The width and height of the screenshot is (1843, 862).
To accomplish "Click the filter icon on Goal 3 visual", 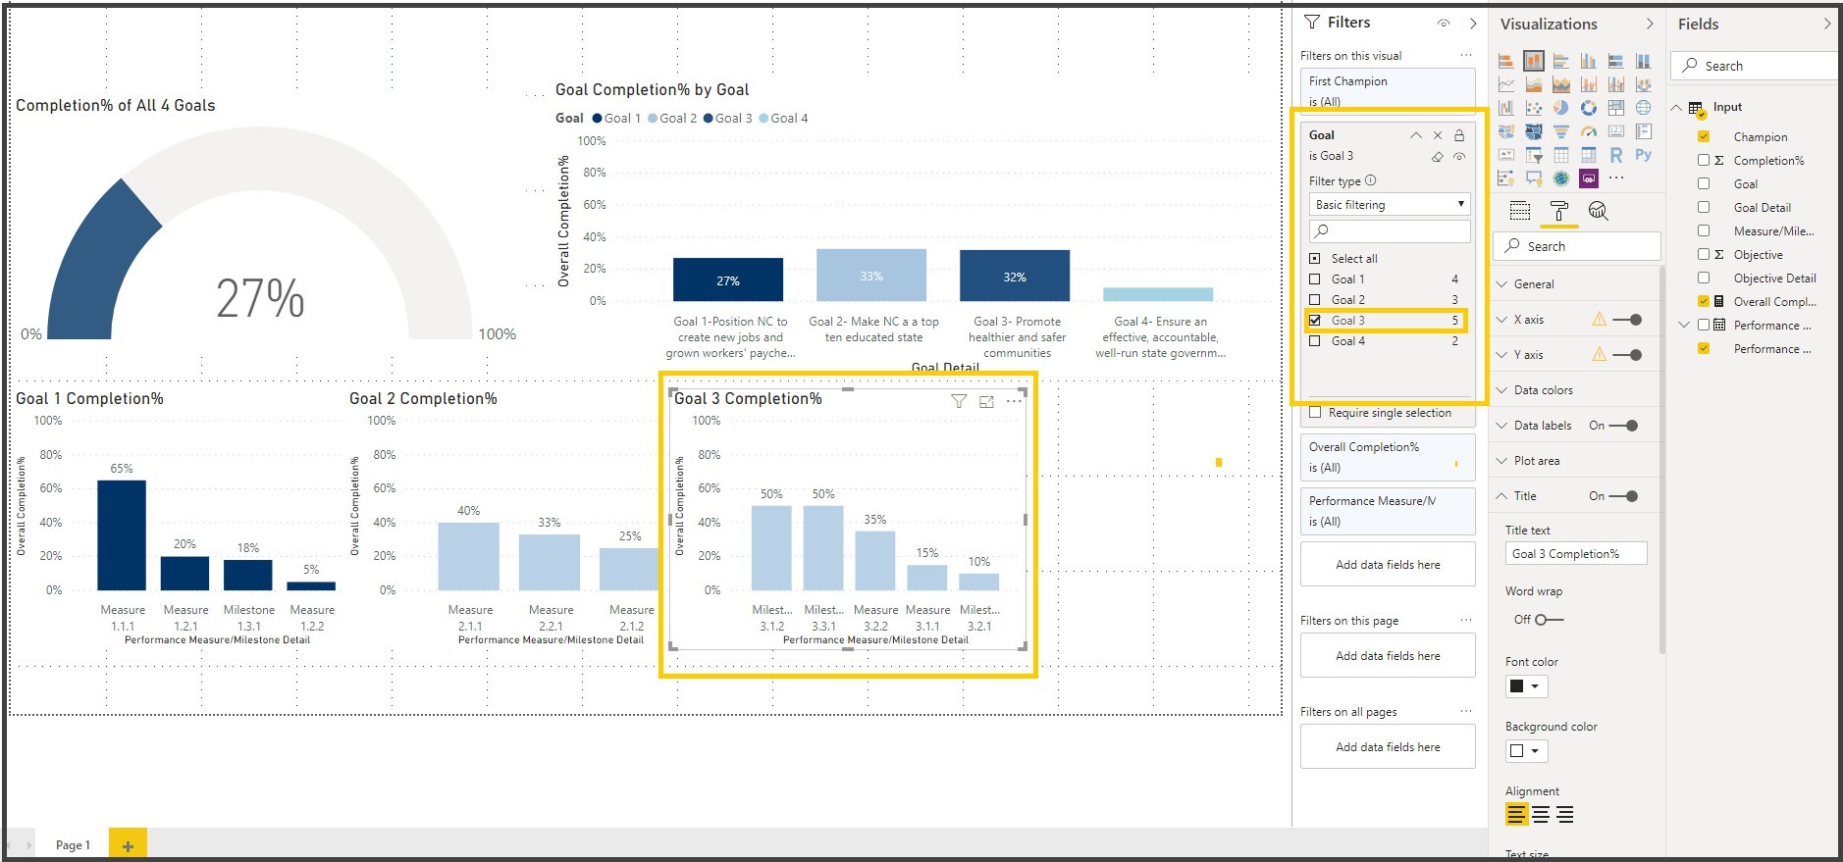I will [959, 401].
